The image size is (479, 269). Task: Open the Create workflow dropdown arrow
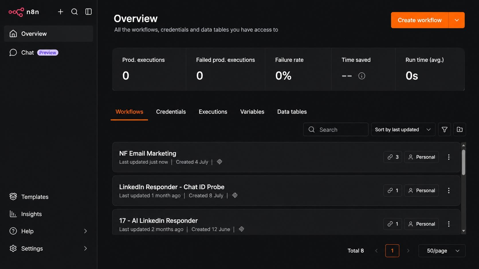pyautogui.click(x=457, y=20)
